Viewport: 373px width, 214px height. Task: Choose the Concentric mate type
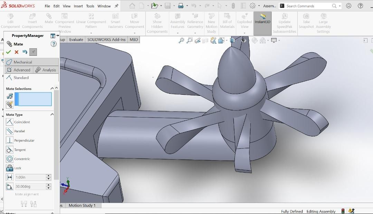point(21,159)
